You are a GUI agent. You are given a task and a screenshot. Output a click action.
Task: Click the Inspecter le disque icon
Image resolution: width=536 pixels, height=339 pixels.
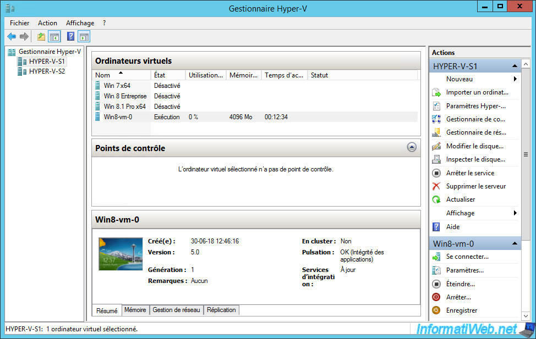pos(436,159)
